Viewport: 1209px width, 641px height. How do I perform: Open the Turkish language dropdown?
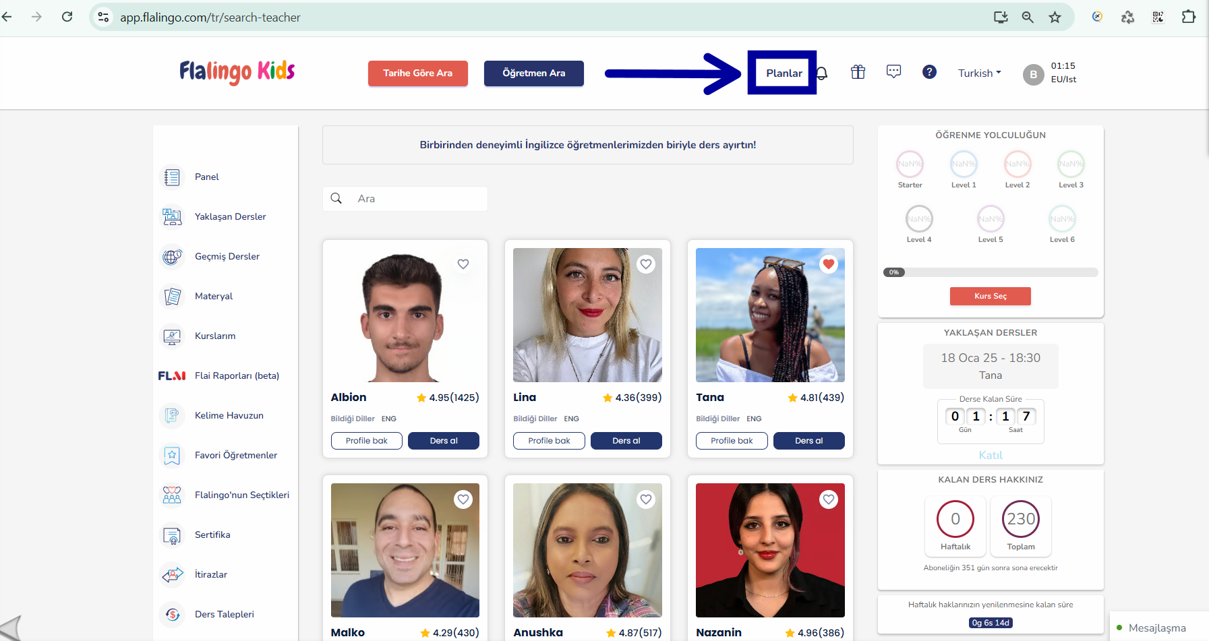(979, 73)
